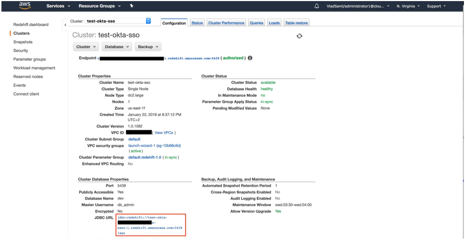The height and width of the screenshot is (240, 465).
Task: Click the 'available' cluster status value
Action: pyautogui.click(x=268, y=83)
